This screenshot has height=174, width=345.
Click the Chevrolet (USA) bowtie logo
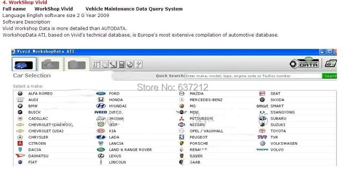tap(20, 131)
